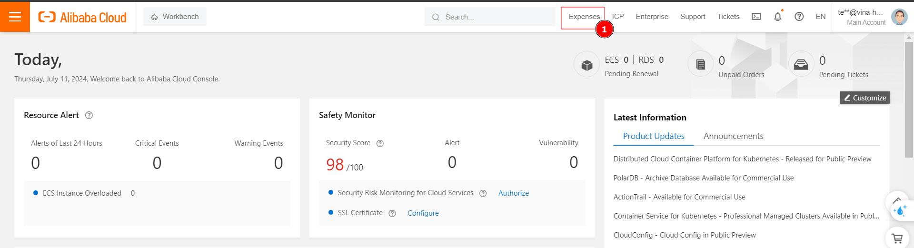Click into the Search input field
Viewport: 914px width, 248px height.
[x=495, y=17]
